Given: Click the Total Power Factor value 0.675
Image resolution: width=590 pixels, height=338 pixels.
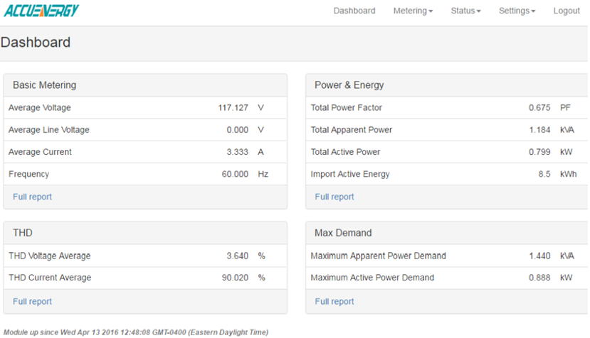Looking at the screenshot, I should click(539, 108).
